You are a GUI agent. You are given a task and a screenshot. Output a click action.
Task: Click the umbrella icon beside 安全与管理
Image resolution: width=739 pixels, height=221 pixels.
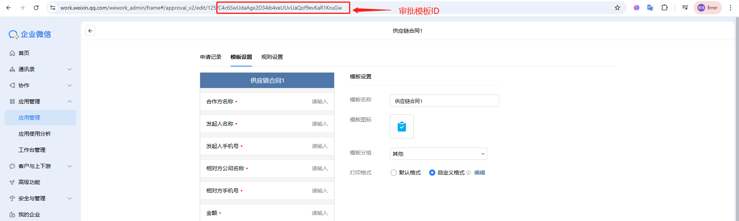[12, 198]
